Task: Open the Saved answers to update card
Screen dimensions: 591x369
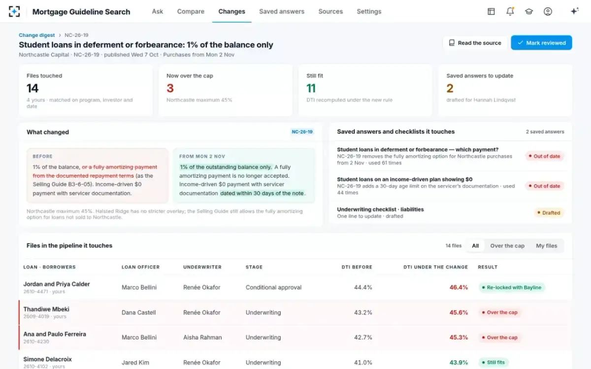Action: point(505,91)
